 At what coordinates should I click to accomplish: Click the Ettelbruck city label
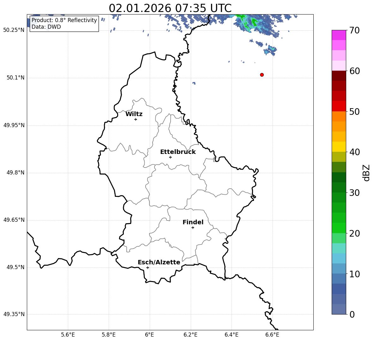click(178, 152)
